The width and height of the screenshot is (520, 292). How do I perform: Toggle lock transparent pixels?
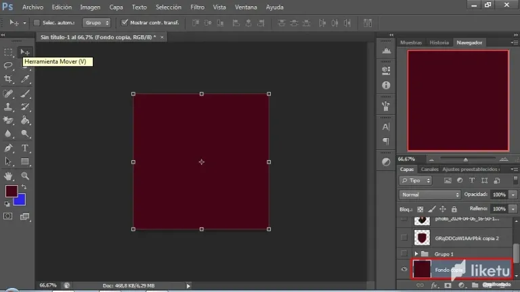(420, 209)
